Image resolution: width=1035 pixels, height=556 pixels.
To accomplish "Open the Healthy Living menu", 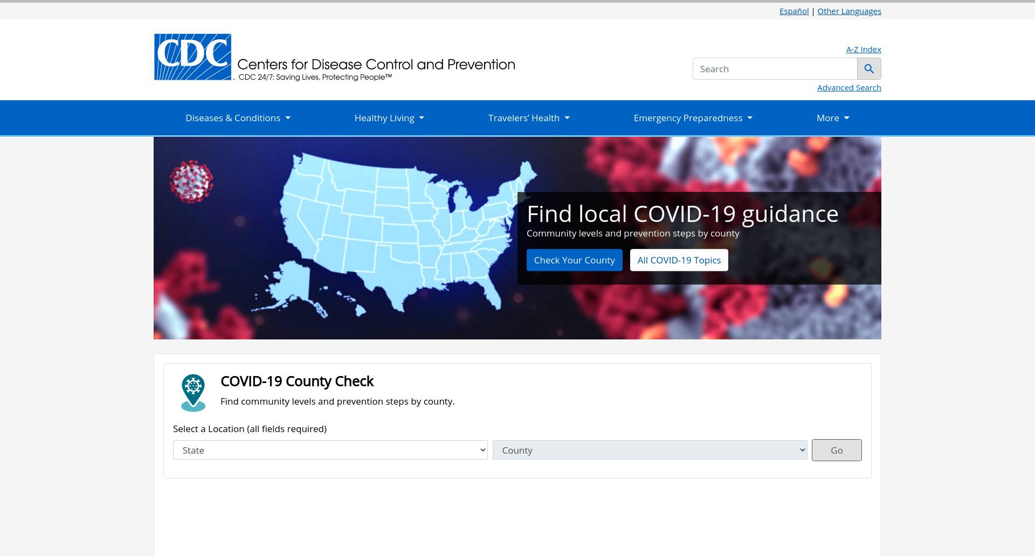I will (x=389, y=118).
